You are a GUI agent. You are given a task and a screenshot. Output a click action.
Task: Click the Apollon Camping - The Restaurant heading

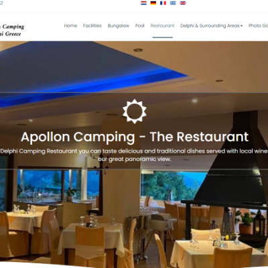tap(135, 137)
